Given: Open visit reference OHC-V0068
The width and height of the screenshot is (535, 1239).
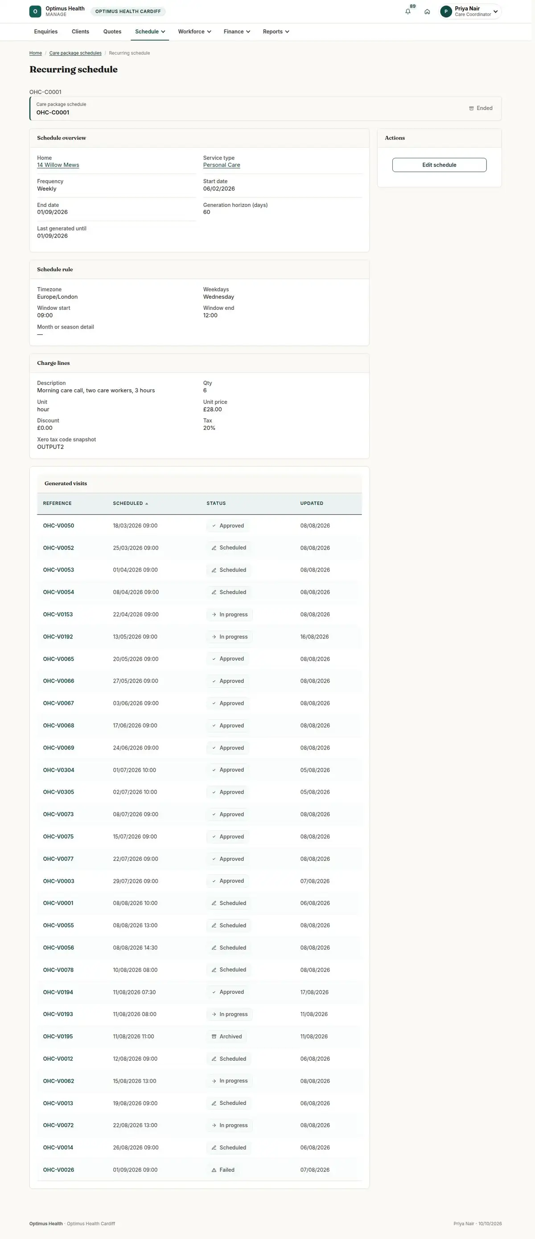Looking at the screenshot, I should 59,726.
